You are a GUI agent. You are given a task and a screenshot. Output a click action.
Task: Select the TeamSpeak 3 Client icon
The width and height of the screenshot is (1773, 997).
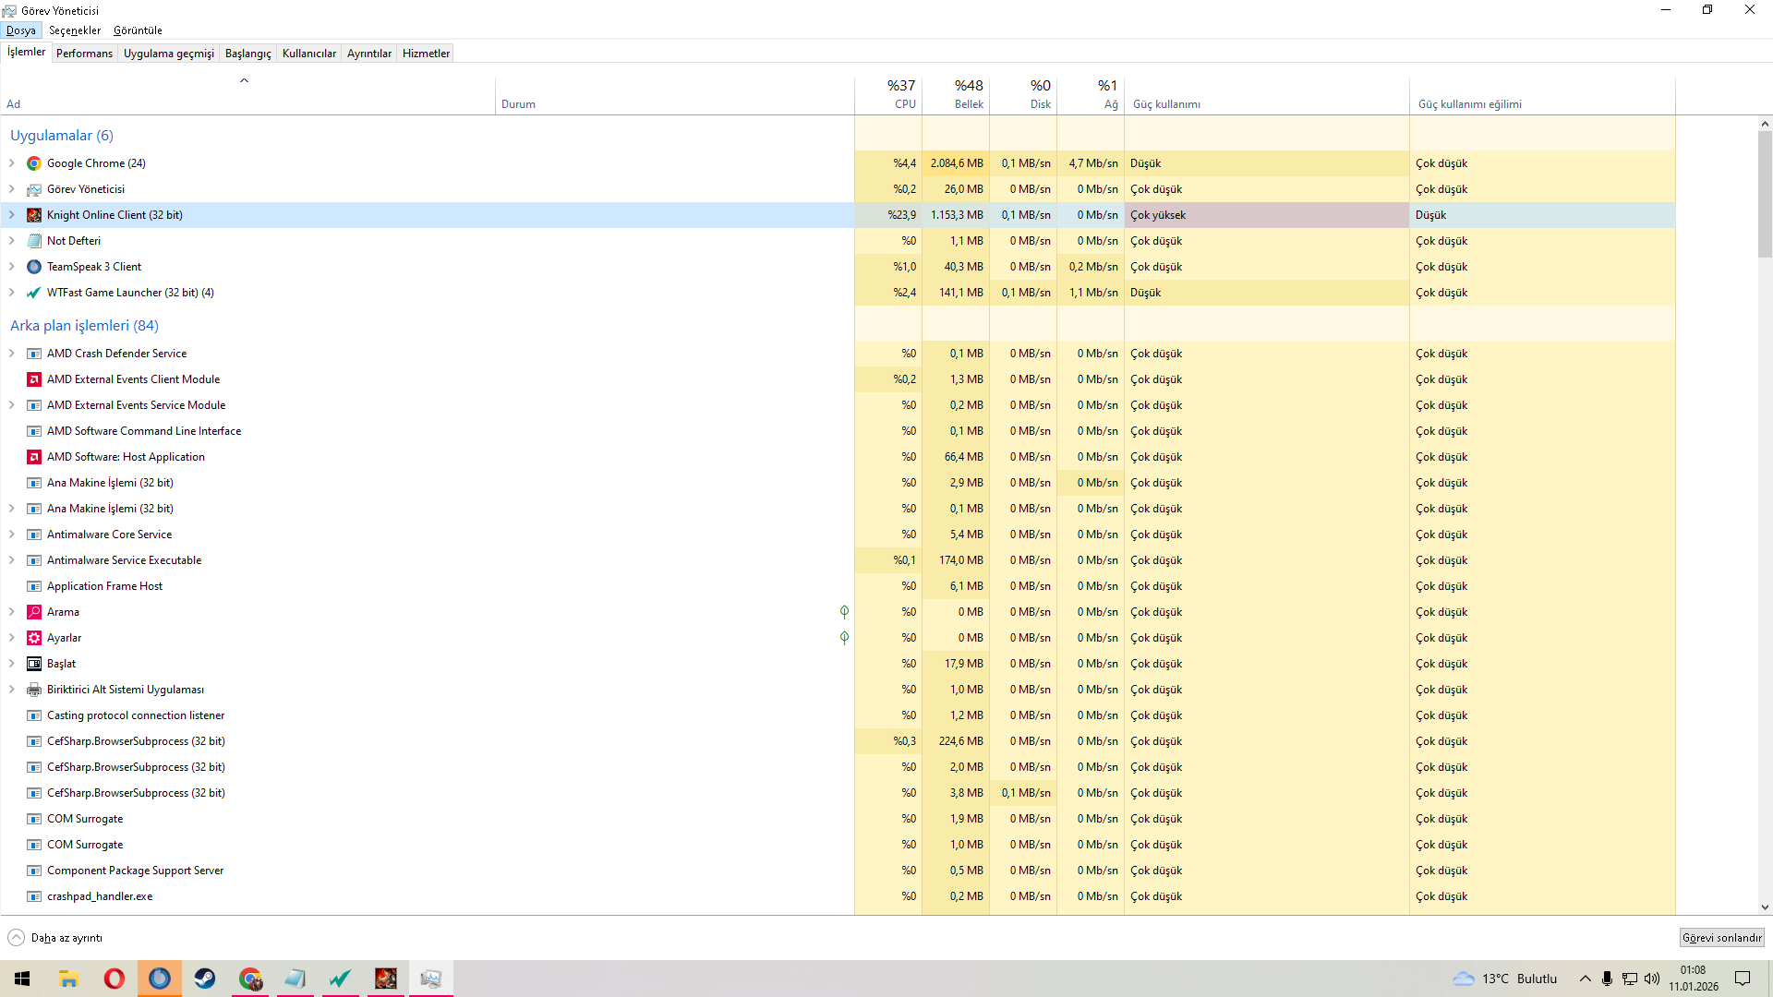[34, 267]
